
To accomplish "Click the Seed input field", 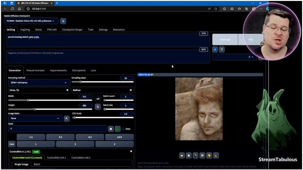I will pyautogui.click(x=57, y=128).
